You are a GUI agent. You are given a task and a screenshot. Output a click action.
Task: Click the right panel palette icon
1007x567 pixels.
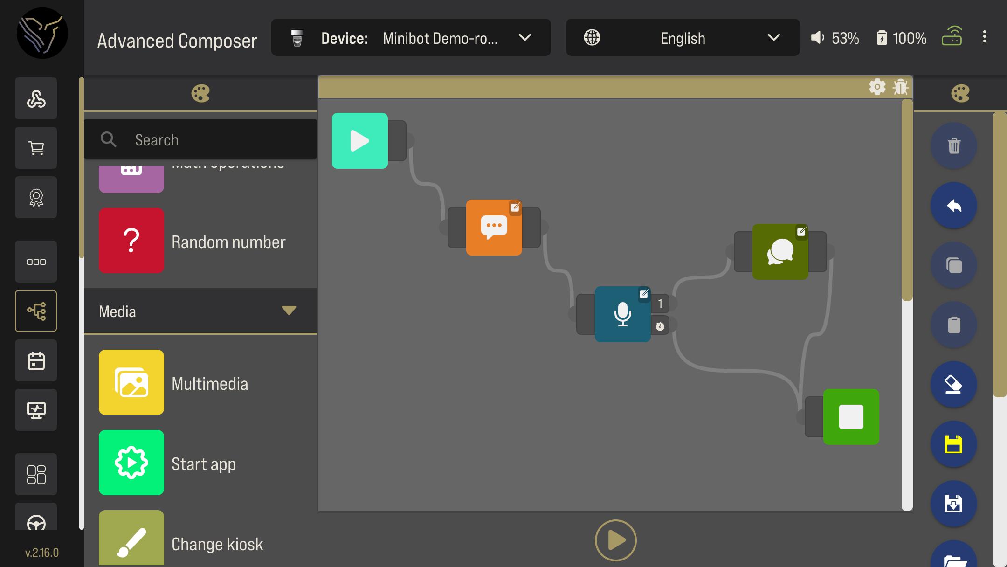(x=960, y=93)
